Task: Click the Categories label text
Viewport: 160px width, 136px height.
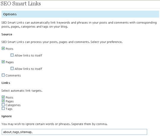Action: [x=13, y=105]
